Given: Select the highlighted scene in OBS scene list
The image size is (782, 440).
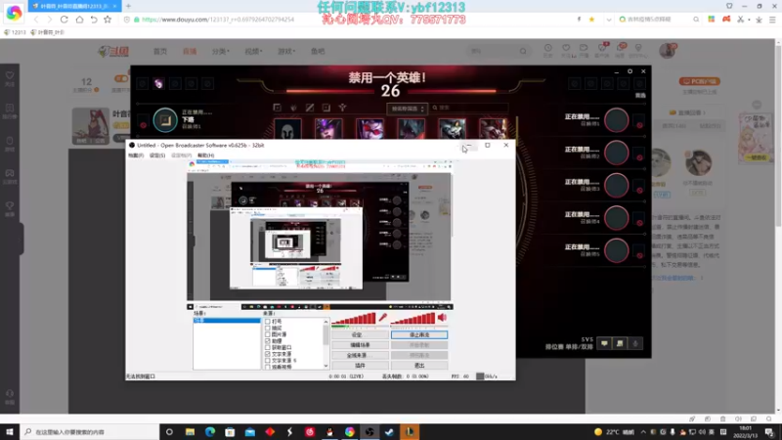Looking at the screenshot, I should click(227, 321).
